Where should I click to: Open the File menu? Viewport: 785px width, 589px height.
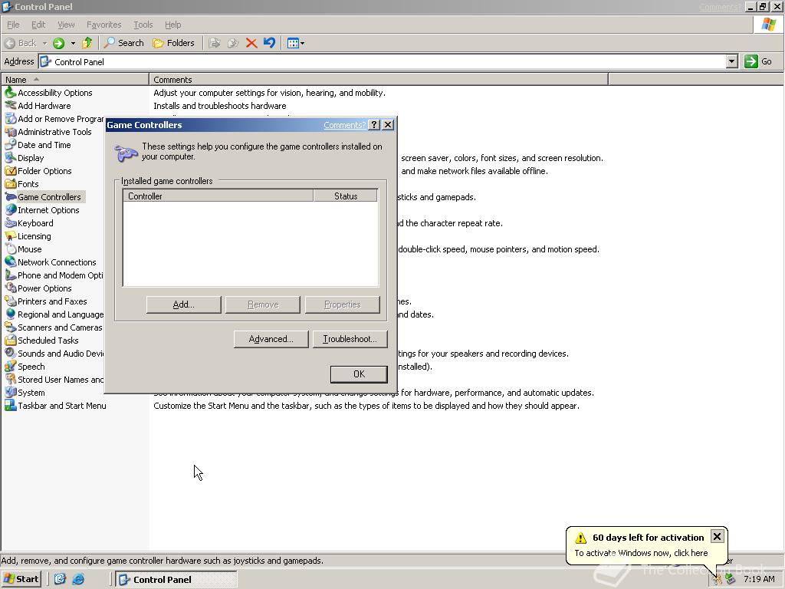point(13,25)
